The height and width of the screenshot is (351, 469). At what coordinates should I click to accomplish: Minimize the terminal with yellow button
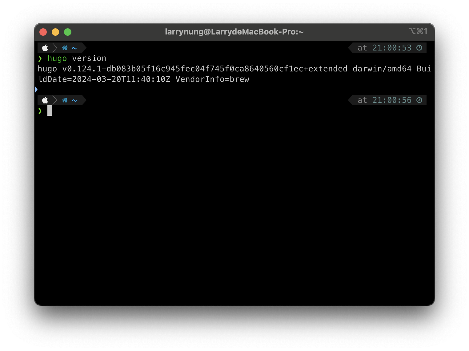pyautogui.click(x=55, y=32)
